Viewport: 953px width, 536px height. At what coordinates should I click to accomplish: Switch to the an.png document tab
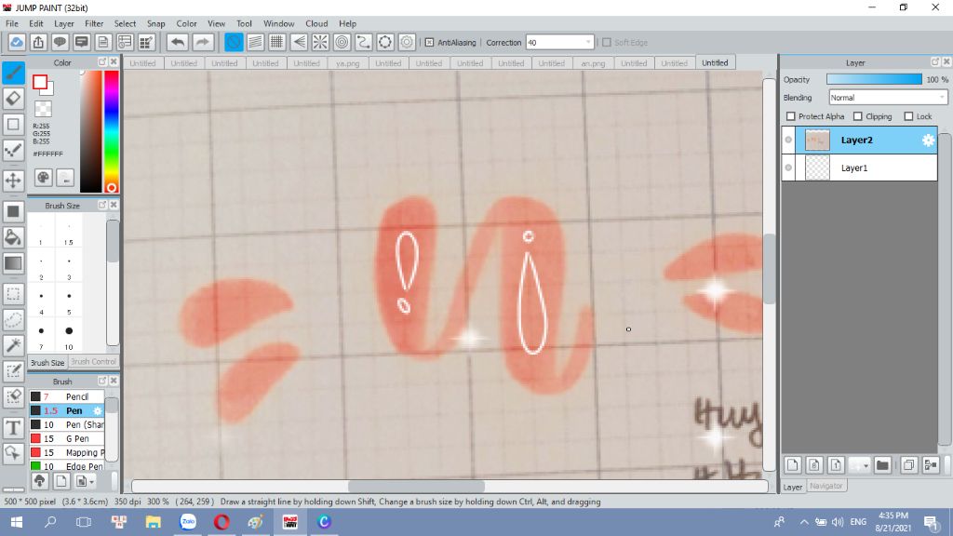(593, 63)
